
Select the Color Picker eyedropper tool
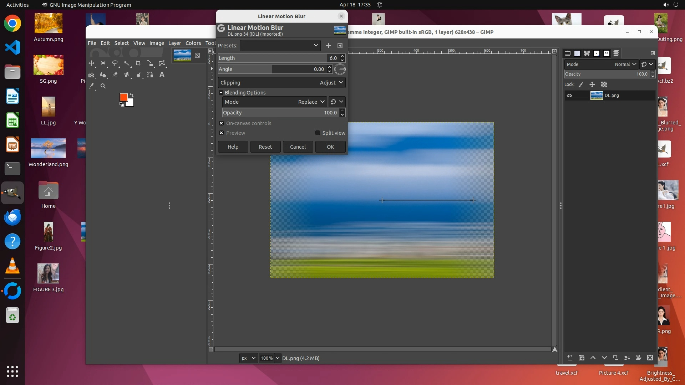click(x=92, y=86)
